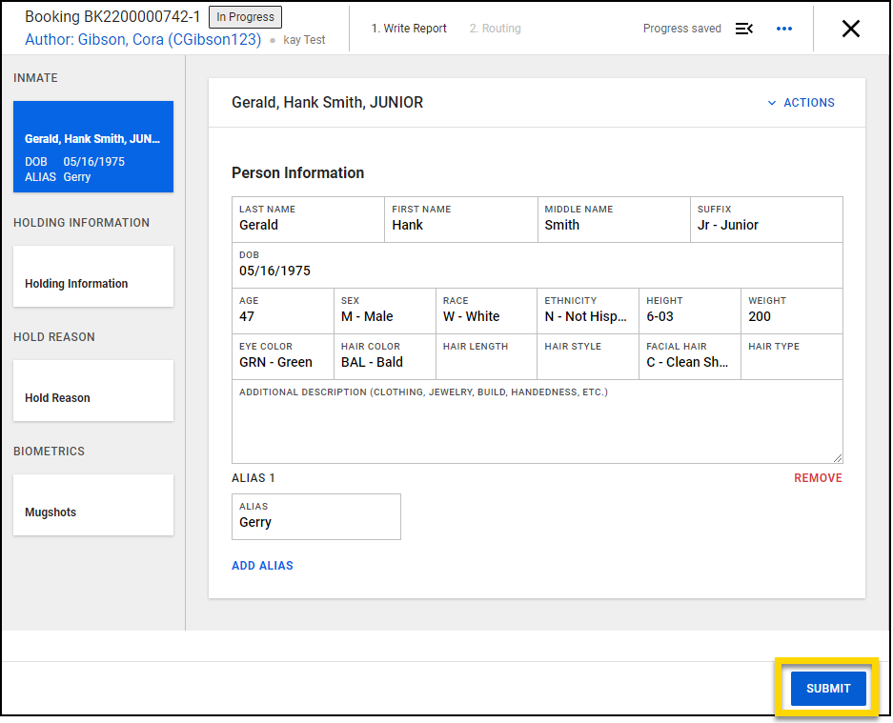Go to the Routing step
The width and height of the screenshot is (893, 723).
(495, 29)
